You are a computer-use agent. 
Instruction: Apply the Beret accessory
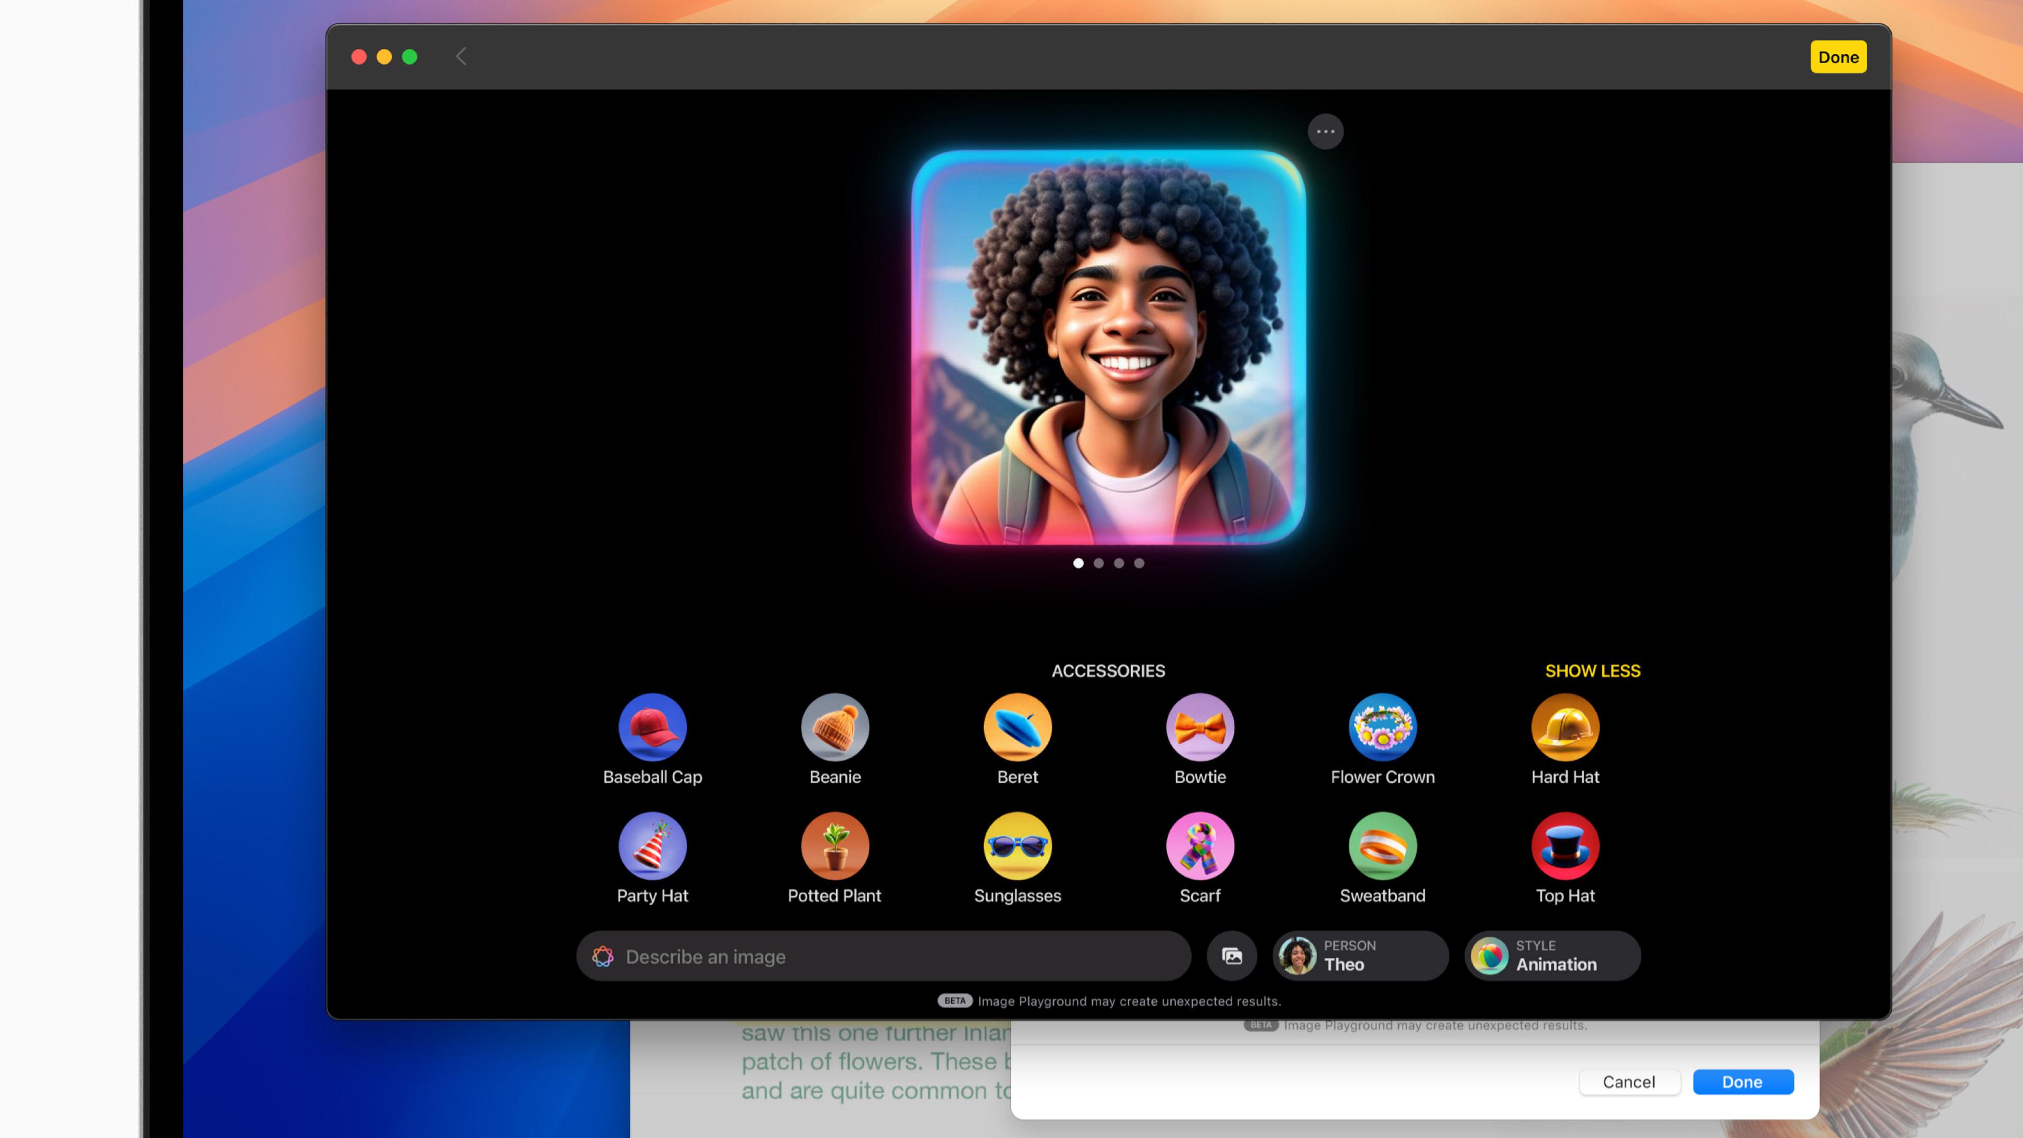[1017, 727]
